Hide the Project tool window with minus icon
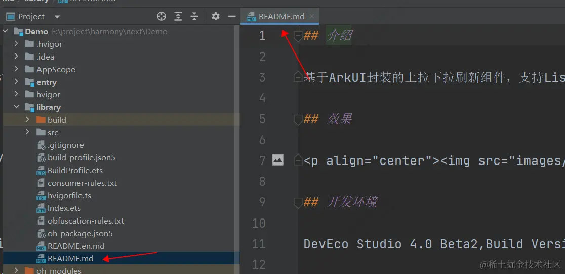This screenshot has height=274, width=565. pyautogui.click(x=232, y=16)
